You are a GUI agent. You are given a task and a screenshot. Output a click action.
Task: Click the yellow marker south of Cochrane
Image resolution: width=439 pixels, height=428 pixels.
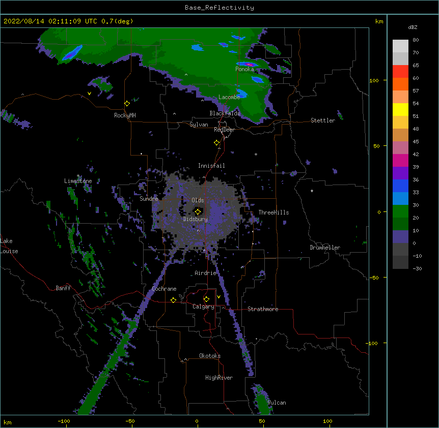pyautogui.click(x=173, y=300)
